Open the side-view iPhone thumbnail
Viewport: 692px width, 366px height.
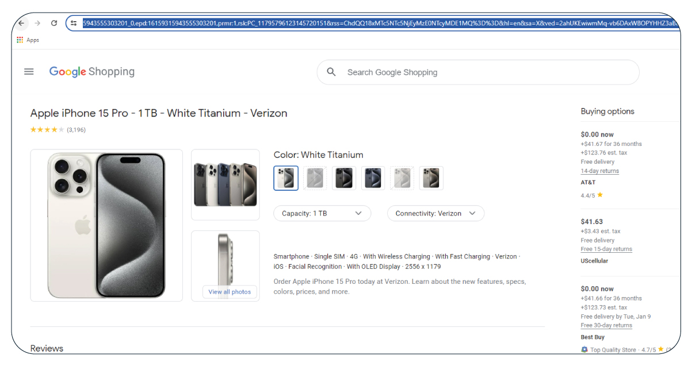(x=225, y=266)
